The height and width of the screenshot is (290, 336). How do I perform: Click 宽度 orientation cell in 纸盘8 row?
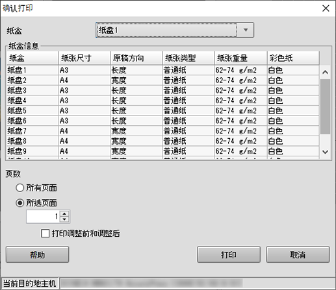click(x=136, y=141)
